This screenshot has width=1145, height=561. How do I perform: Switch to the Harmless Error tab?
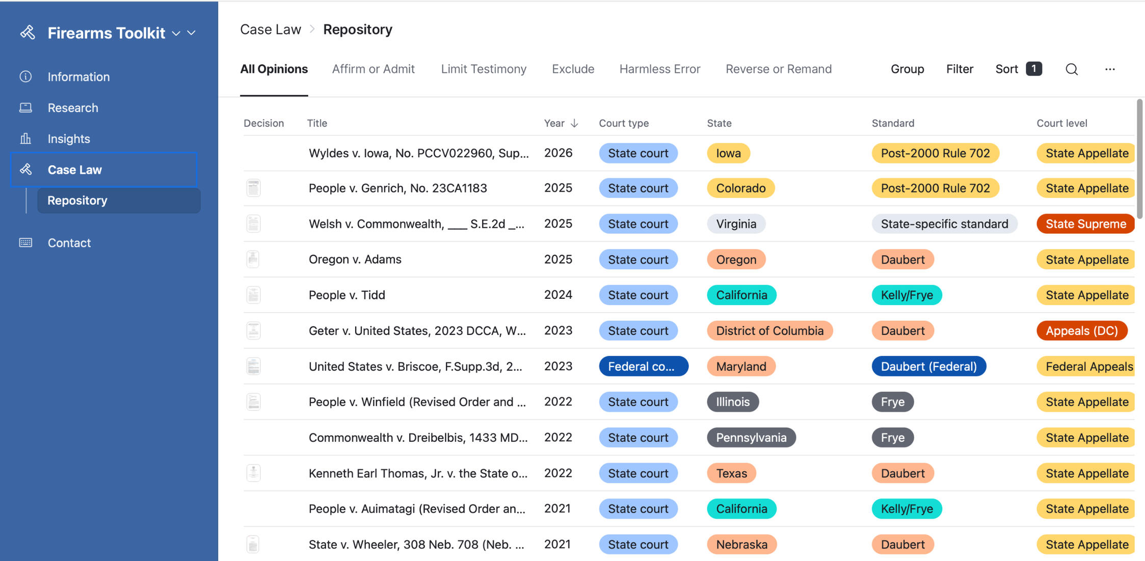(659, 69)
